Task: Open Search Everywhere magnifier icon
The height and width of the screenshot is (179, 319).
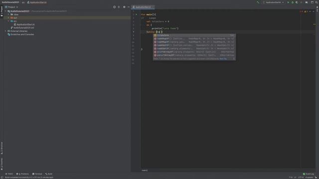Action: pos(317,2)
